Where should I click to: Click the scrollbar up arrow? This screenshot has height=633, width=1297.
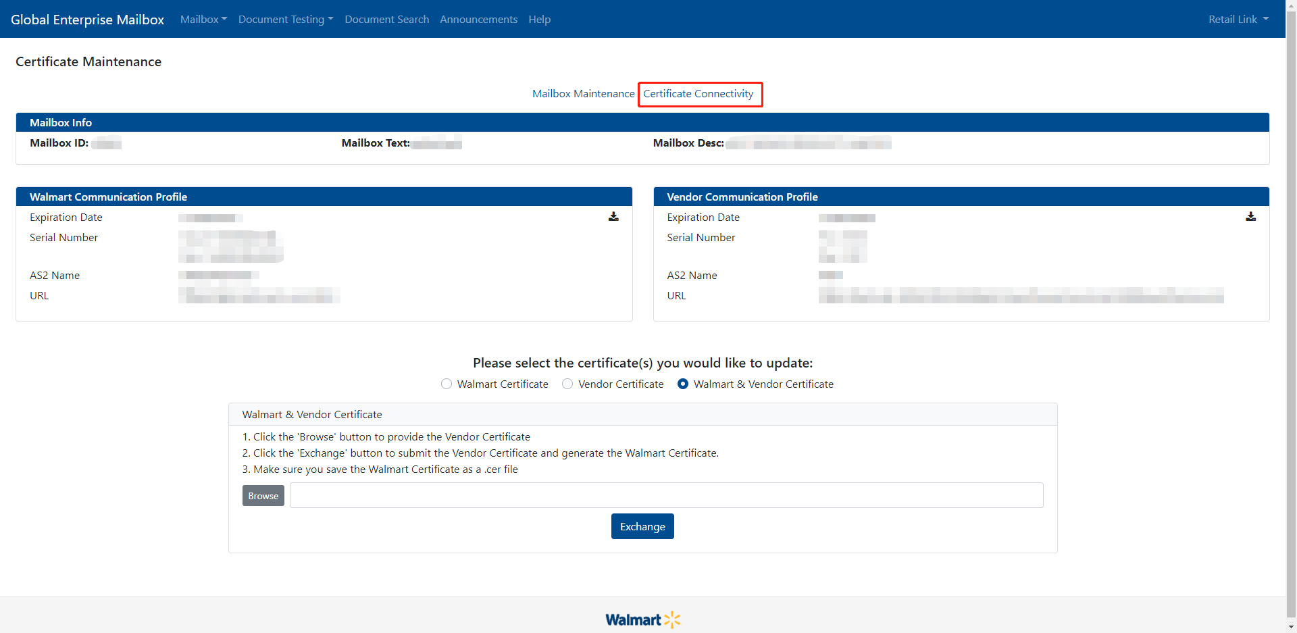(1291, 5)
